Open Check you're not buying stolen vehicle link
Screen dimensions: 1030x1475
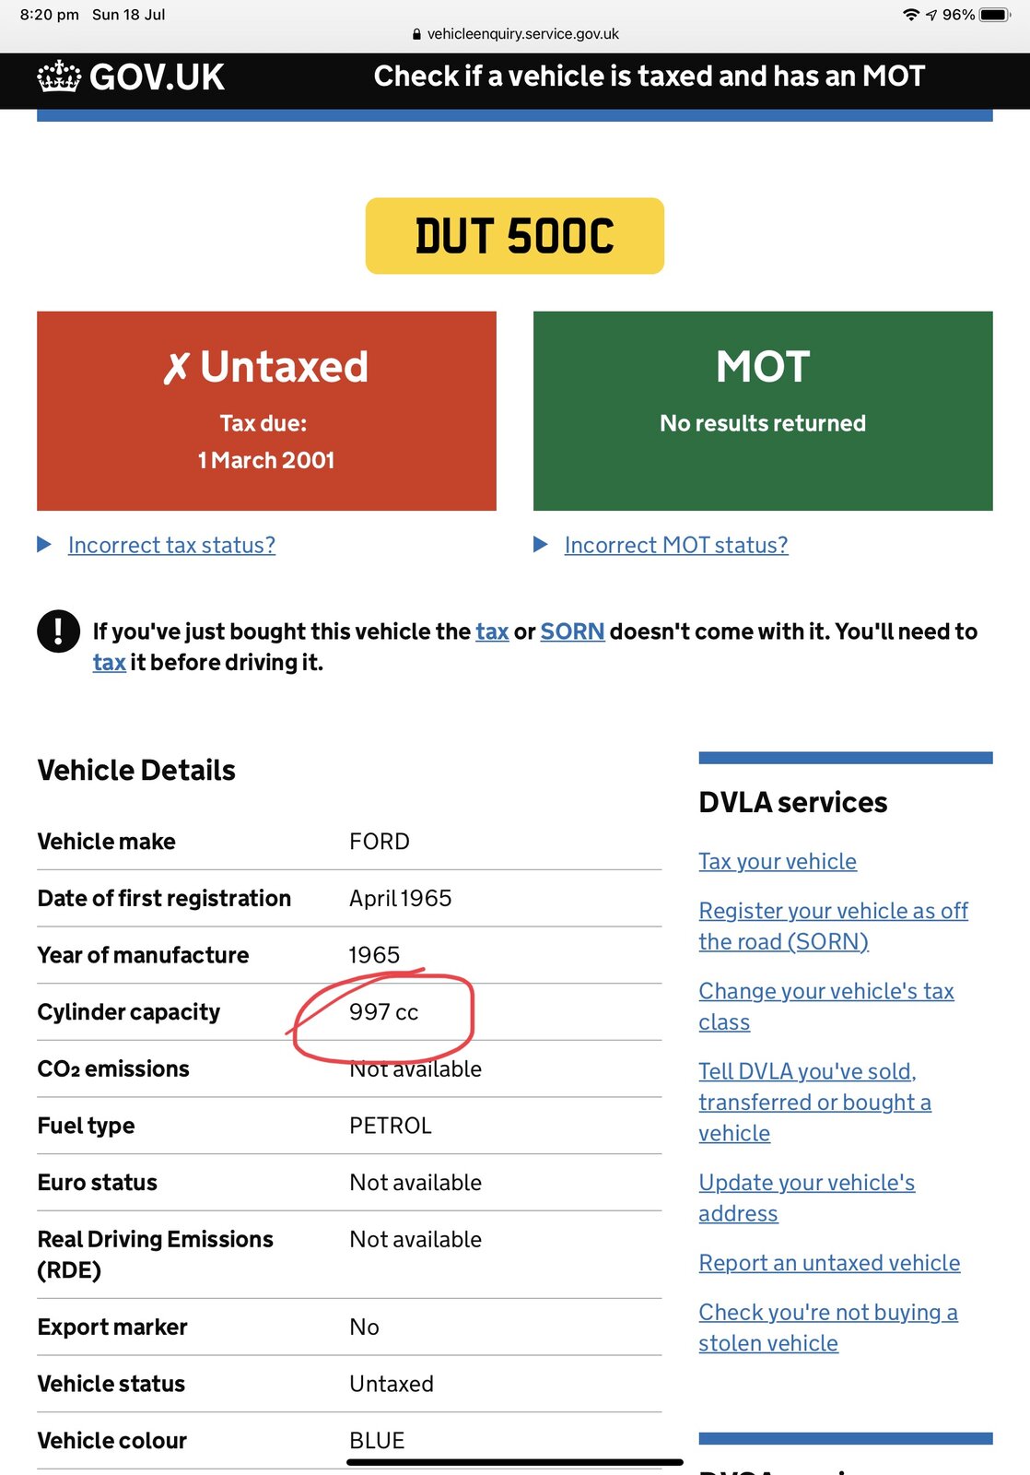827,1327
